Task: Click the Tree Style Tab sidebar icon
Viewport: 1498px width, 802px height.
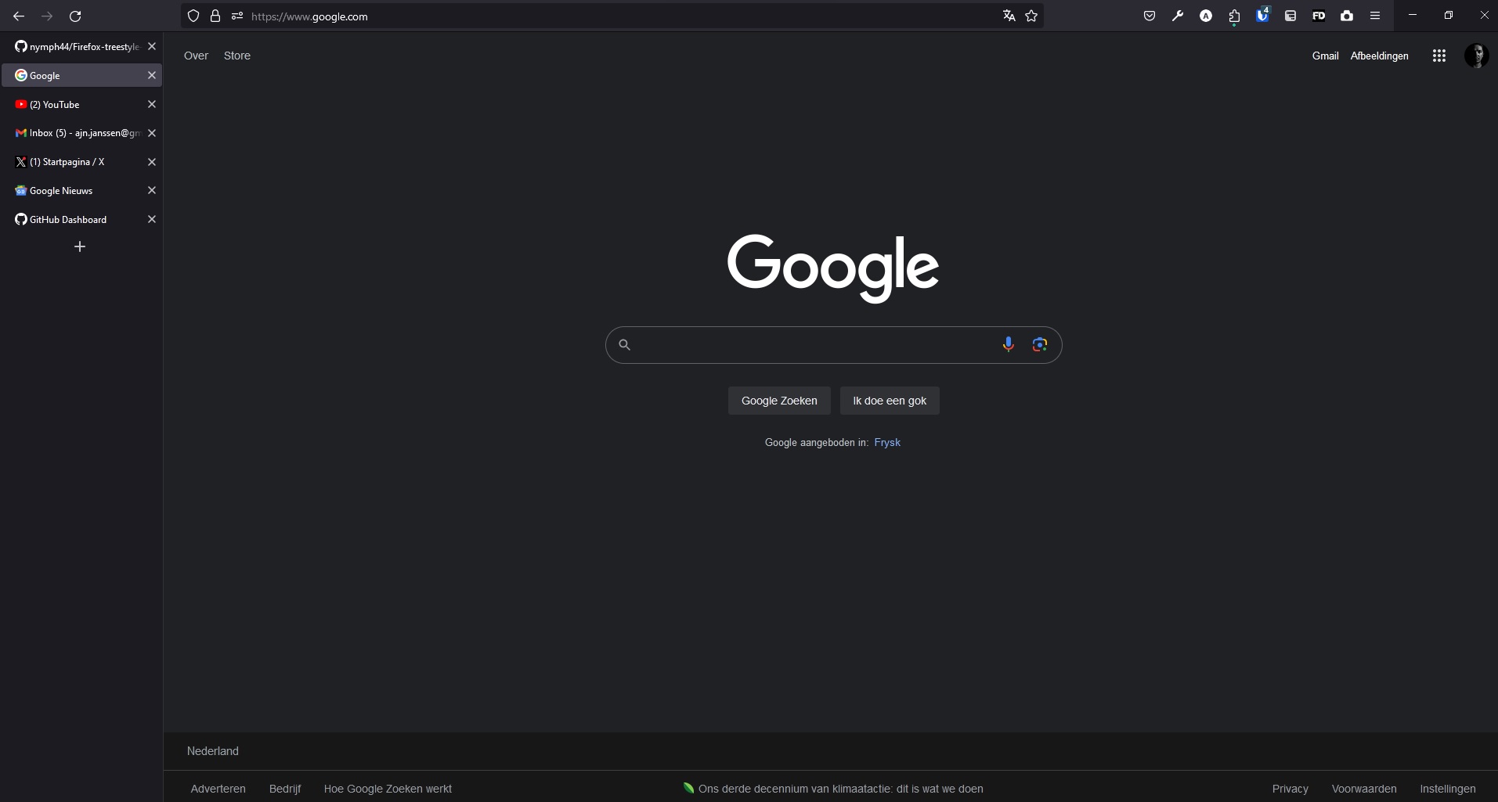Action: coord(1290,16)
